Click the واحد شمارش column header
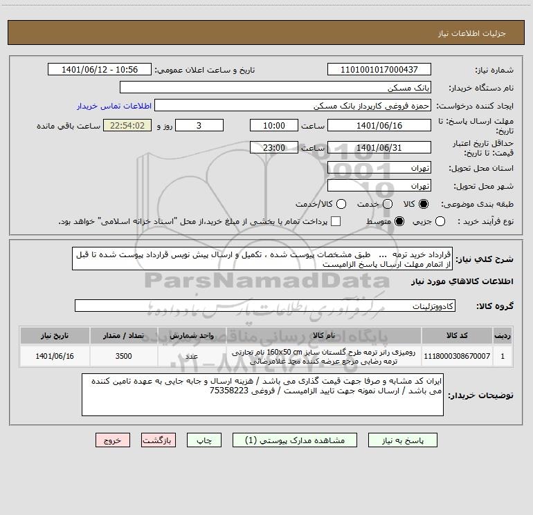This screenshot has width=533, height=515. coord(192,335)
